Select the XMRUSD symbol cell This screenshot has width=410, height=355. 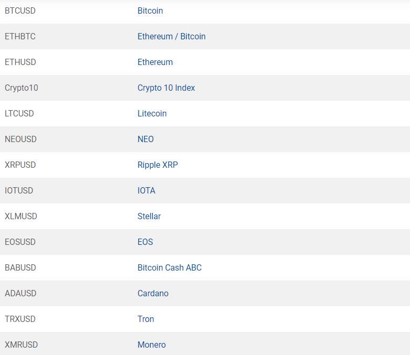21,345
